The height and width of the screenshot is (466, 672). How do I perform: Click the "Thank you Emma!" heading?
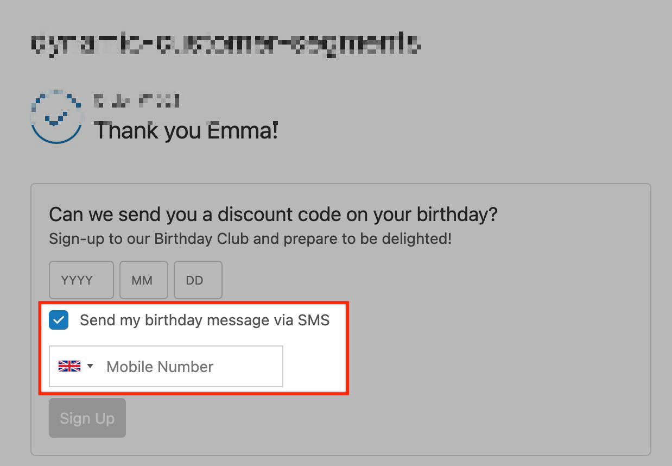[186, 131]
